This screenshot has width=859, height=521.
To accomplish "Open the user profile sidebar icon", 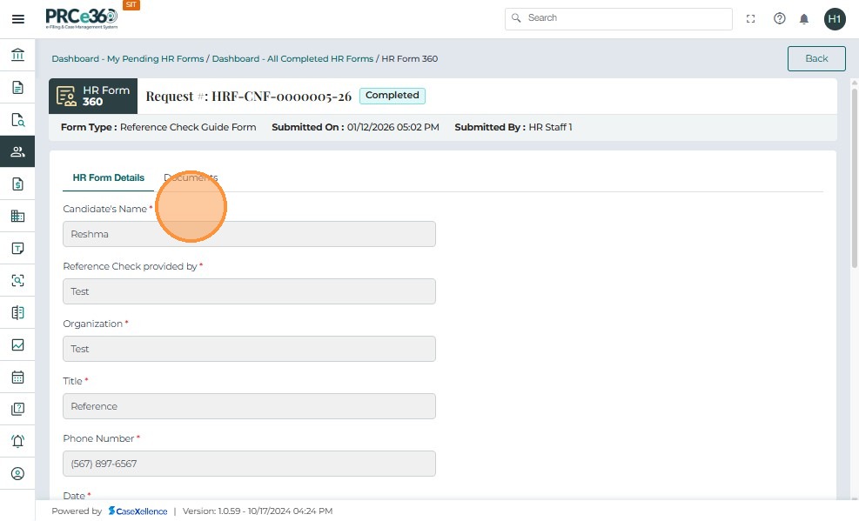I will pyautogui.click(x=17, y=473).
